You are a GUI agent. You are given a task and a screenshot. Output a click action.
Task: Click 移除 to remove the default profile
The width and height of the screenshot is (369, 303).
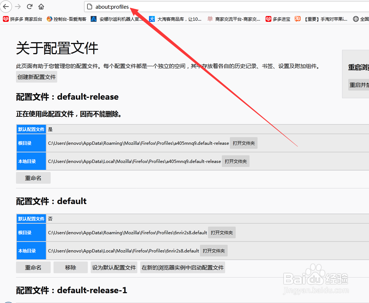(x=70, y=267)
